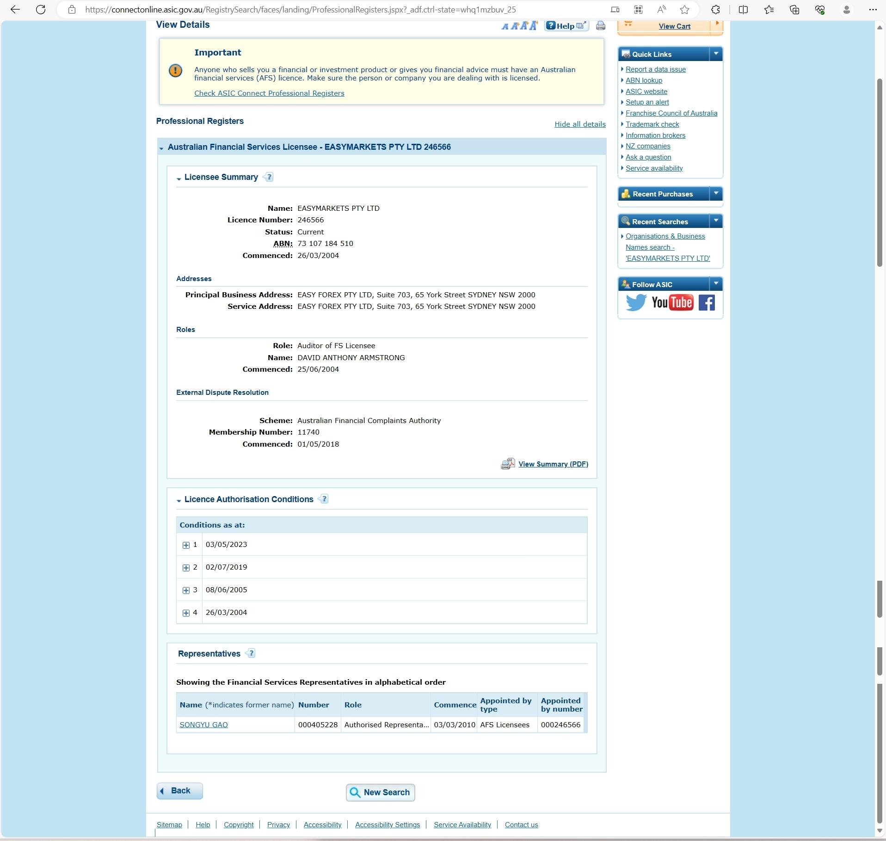Collapse the Quick Links panel arrow
The image size is (886, 841).
716,54
